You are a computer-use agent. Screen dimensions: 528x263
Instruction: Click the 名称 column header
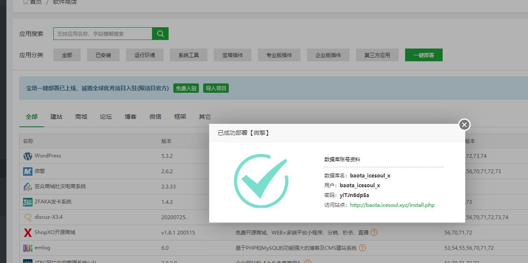pos(28,141)
